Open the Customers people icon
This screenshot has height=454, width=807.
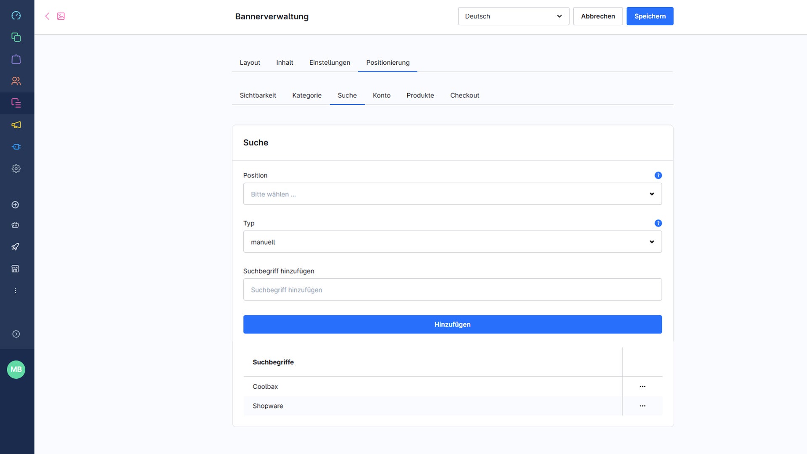coord(16,81)
